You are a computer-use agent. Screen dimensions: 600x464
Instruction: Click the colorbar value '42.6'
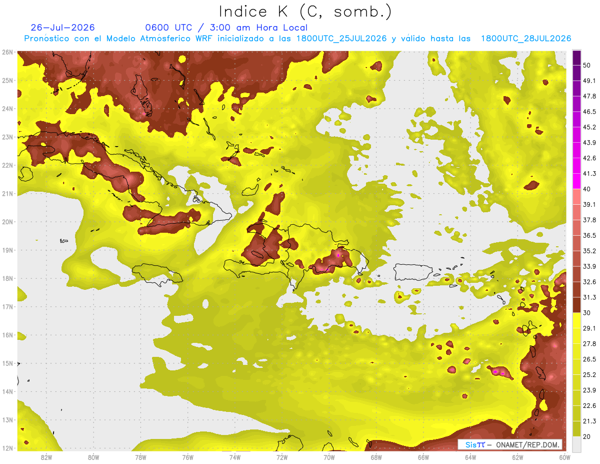[589, 158]
